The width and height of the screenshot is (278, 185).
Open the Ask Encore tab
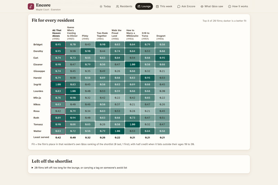coord(186,6)
